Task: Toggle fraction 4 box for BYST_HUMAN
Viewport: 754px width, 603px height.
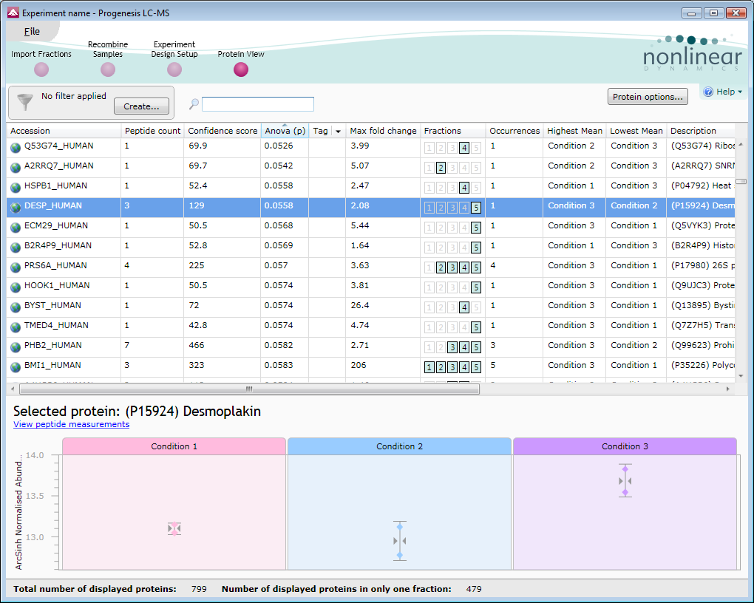Action: tap(464, 307)
